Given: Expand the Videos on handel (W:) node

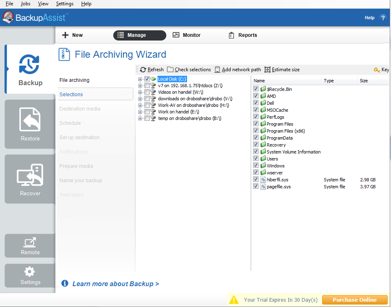Looking at the screenshot, I should (x=140, y=92).
